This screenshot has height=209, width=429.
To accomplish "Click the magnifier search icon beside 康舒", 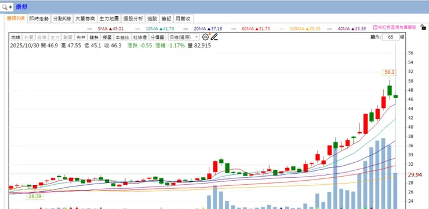I will coord(5,7).
